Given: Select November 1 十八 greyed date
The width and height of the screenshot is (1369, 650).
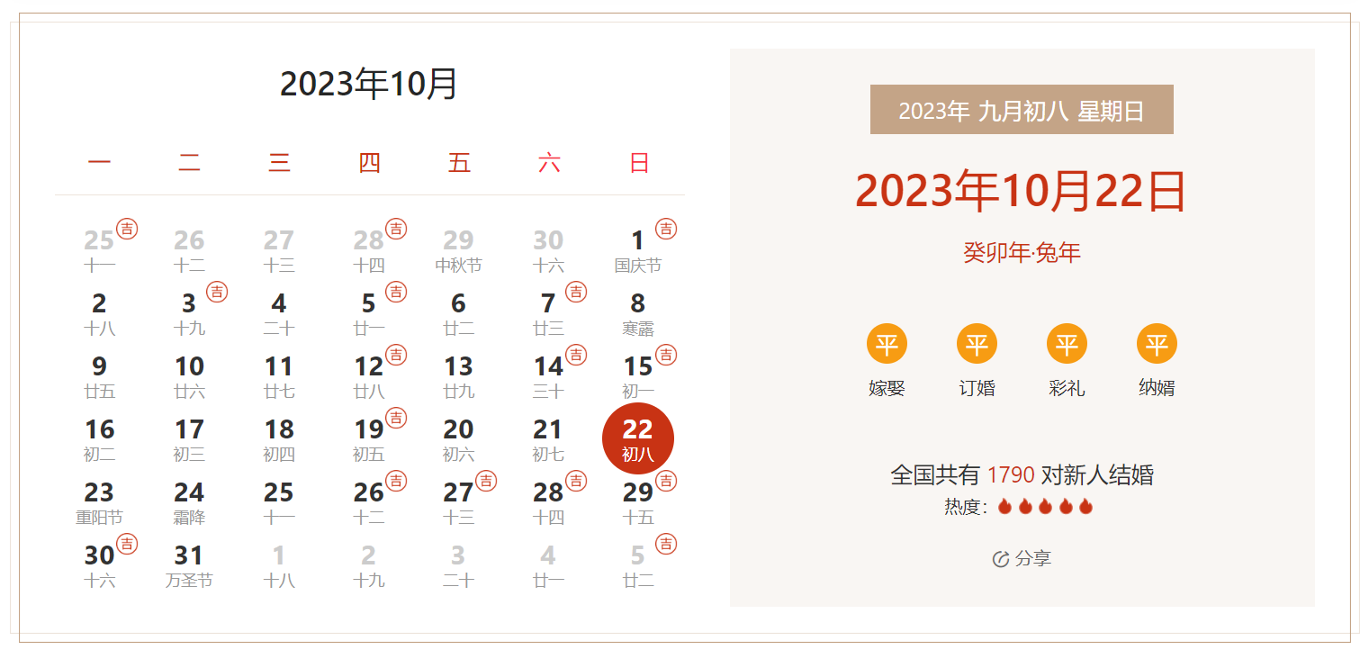Looking at the screenshot, I should [279, 565].
